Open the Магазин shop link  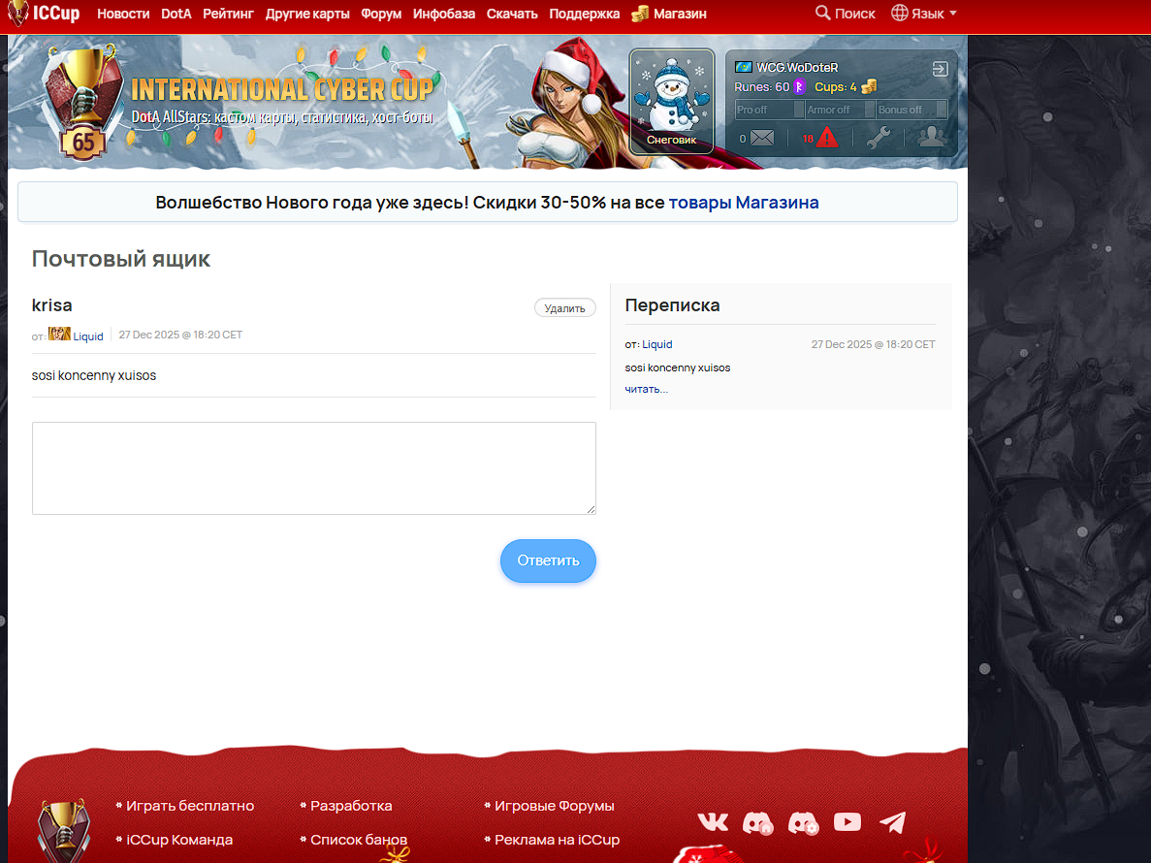[x=680, y=14]
